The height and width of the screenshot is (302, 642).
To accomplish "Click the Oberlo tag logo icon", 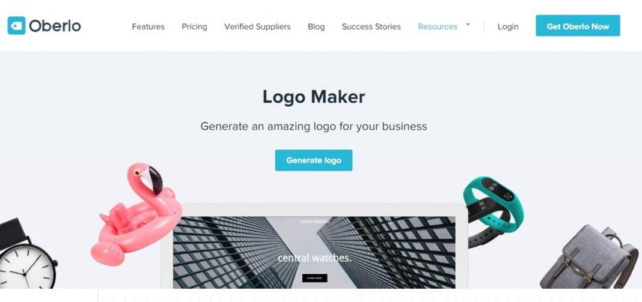I will click(x=16, y=26).
